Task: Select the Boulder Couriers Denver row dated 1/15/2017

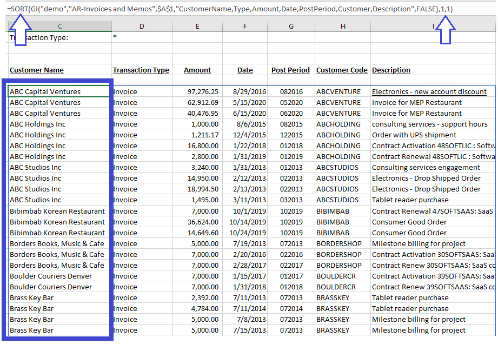Action: point(251,276)
